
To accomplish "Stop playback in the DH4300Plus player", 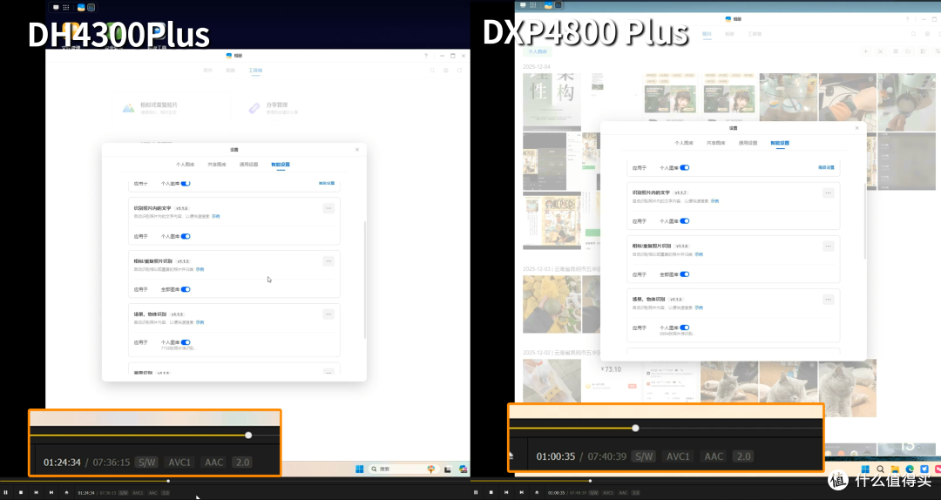I will pos(20,492).
